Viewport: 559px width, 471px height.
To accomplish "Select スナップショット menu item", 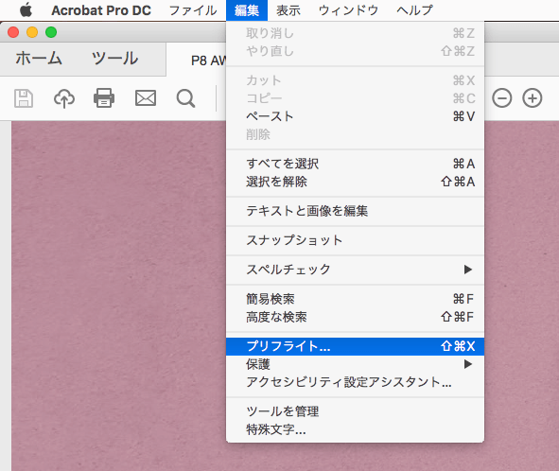I will [x=355, y=240].
